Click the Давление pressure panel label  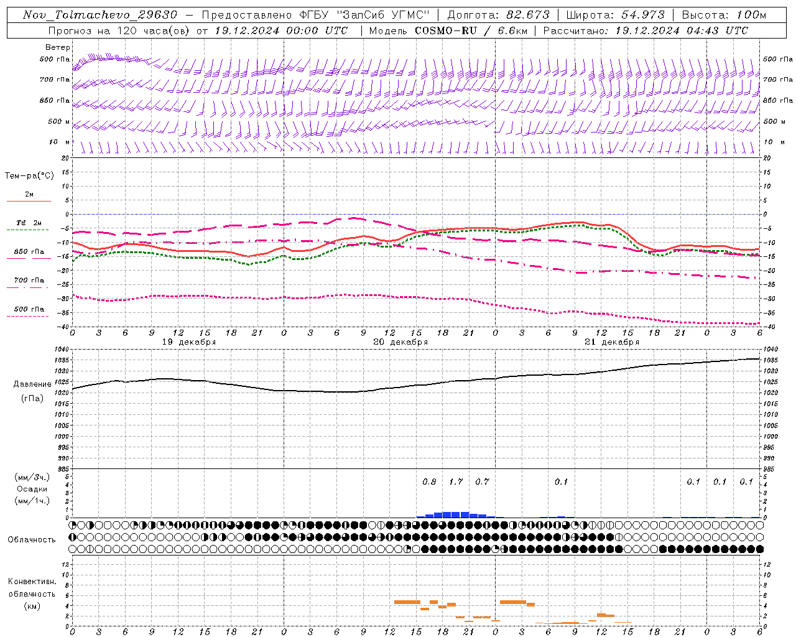[32, 384]
